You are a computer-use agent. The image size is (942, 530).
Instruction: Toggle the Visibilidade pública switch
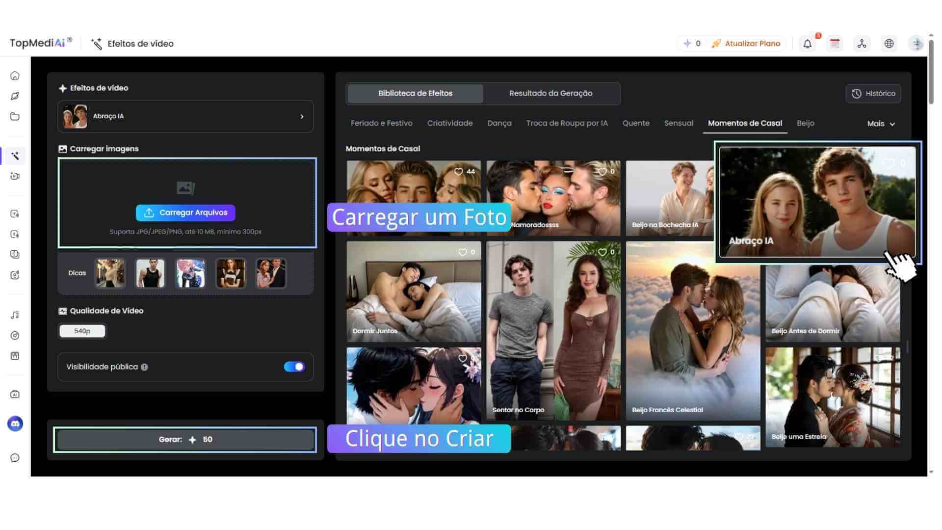294,367
